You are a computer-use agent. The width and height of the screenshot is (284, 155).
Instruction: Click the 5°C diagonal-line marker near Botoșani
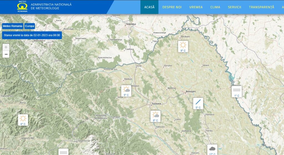(198, 103)
